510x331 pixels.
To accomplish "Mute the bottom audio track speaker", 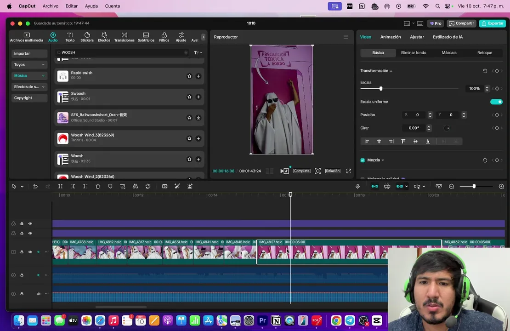I will tap(39, 294).
